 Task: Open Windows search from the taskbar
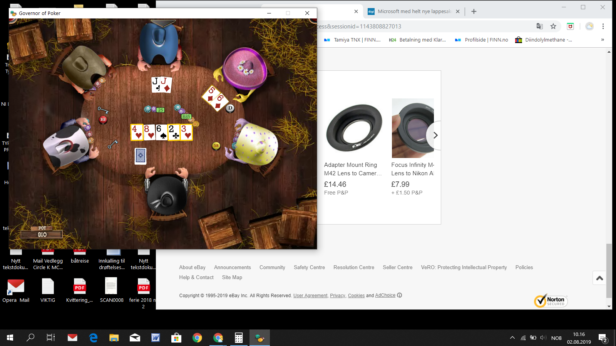(30, 338)
